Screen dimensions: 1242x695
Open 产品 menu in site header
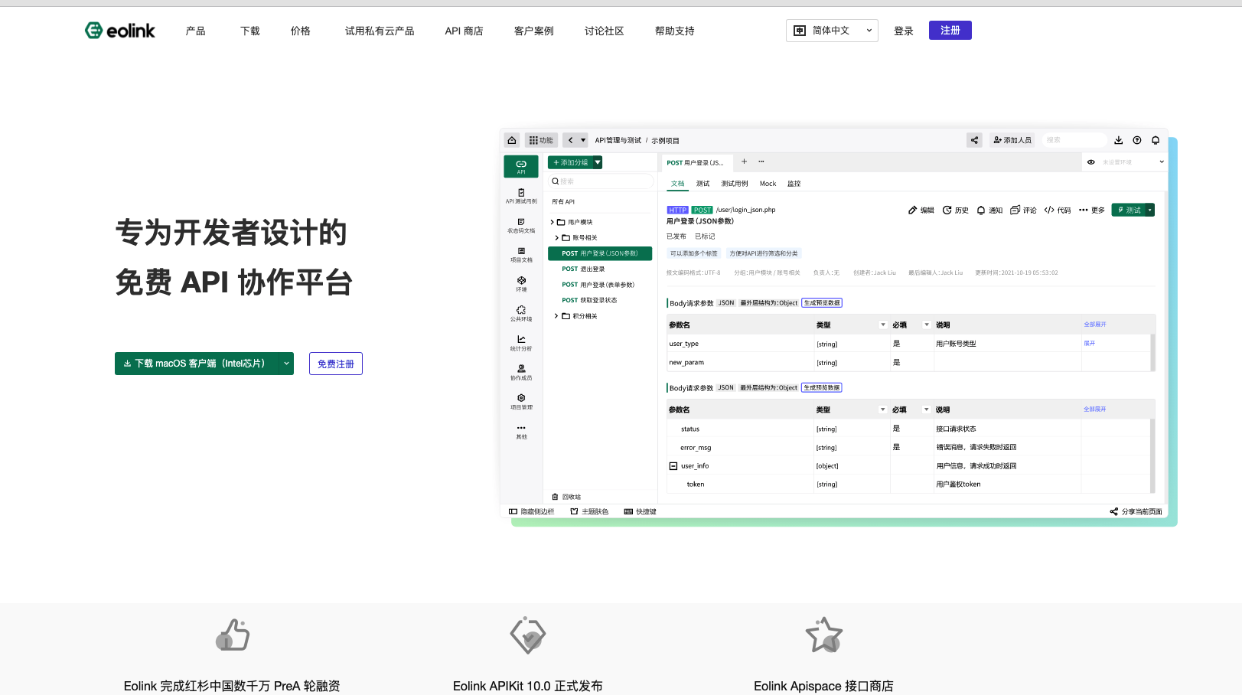coord(195,31)
